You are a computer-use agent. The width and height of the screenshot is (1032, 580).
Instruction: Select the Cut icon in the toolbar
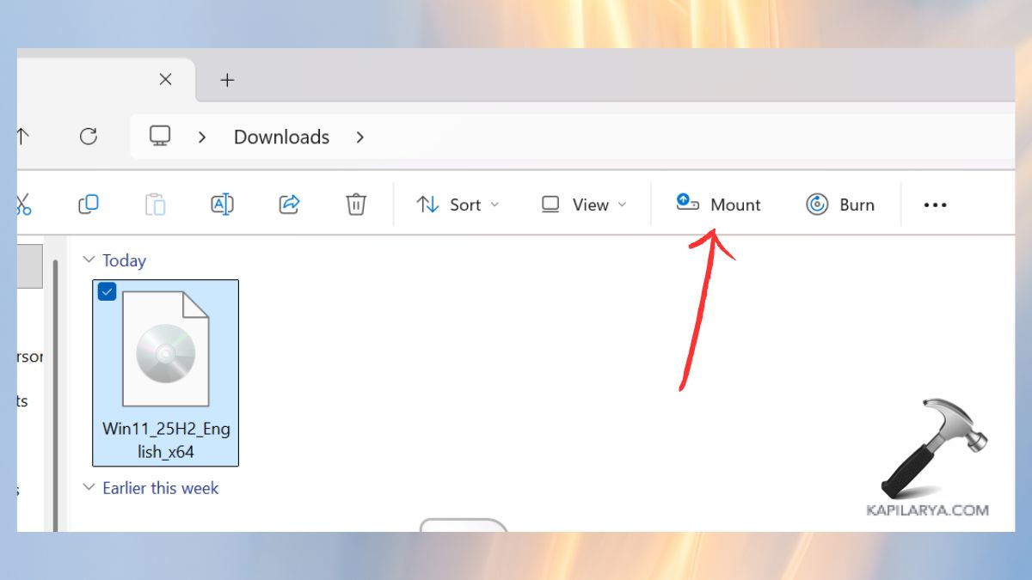pos(23,205)
